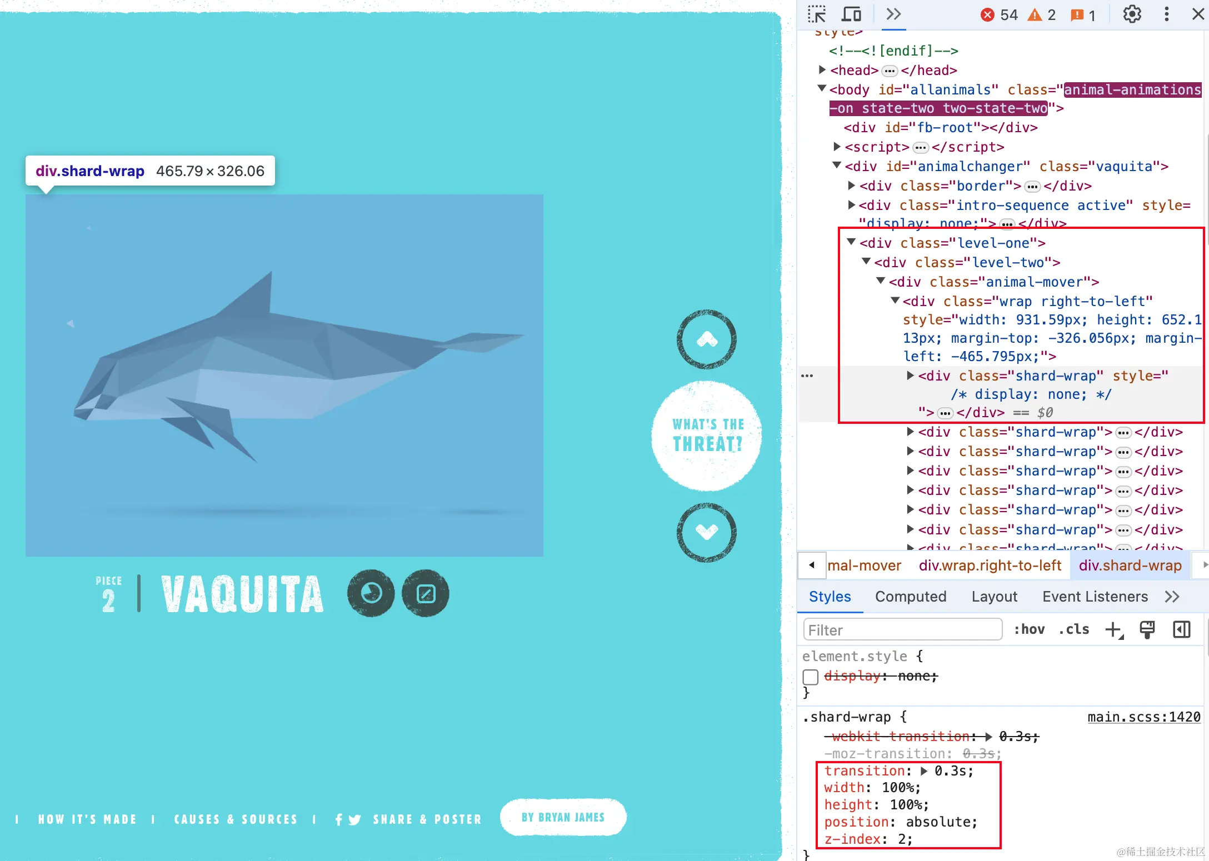Open the DevTools three-dot menu
Viewport: 1209px width, 861px height.
1166,14
